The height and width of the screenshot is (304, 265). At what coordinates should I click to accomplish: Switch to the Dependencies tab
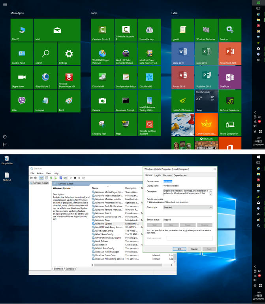coord(180,175)
